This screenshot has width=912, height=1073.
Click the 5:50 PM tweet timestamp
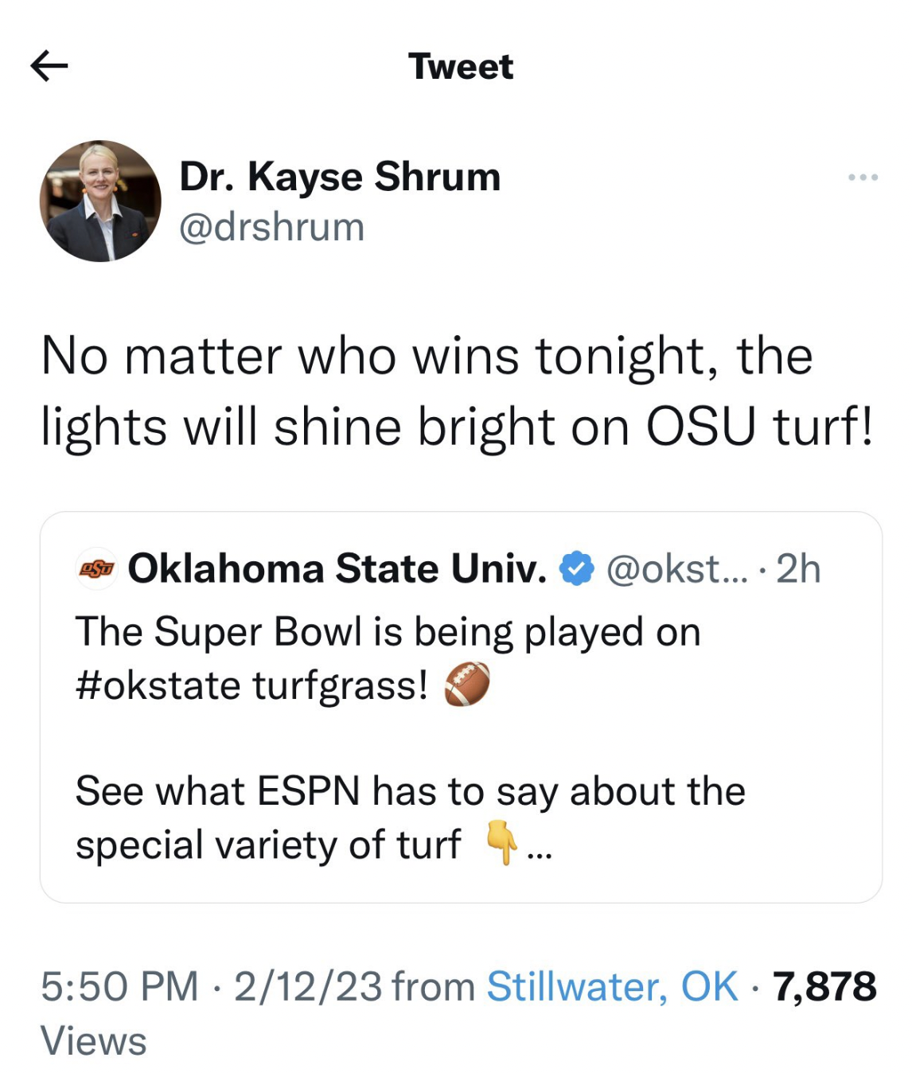click(116, 987)
